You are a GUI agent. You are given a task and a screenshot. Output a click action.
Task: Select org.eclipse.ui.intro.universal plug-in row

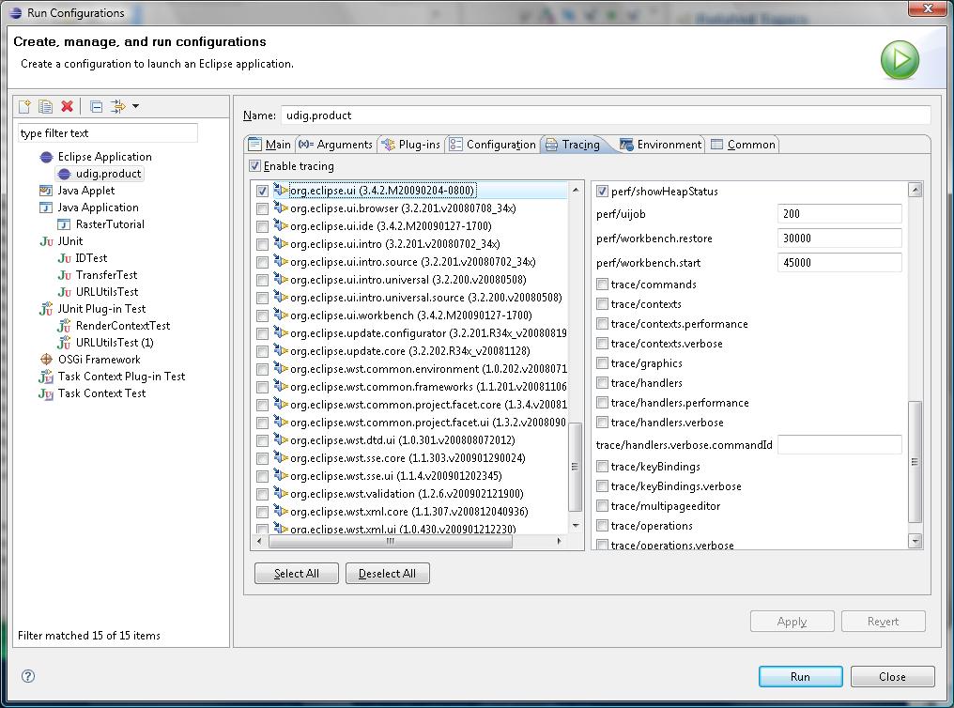tap(408, 280)
